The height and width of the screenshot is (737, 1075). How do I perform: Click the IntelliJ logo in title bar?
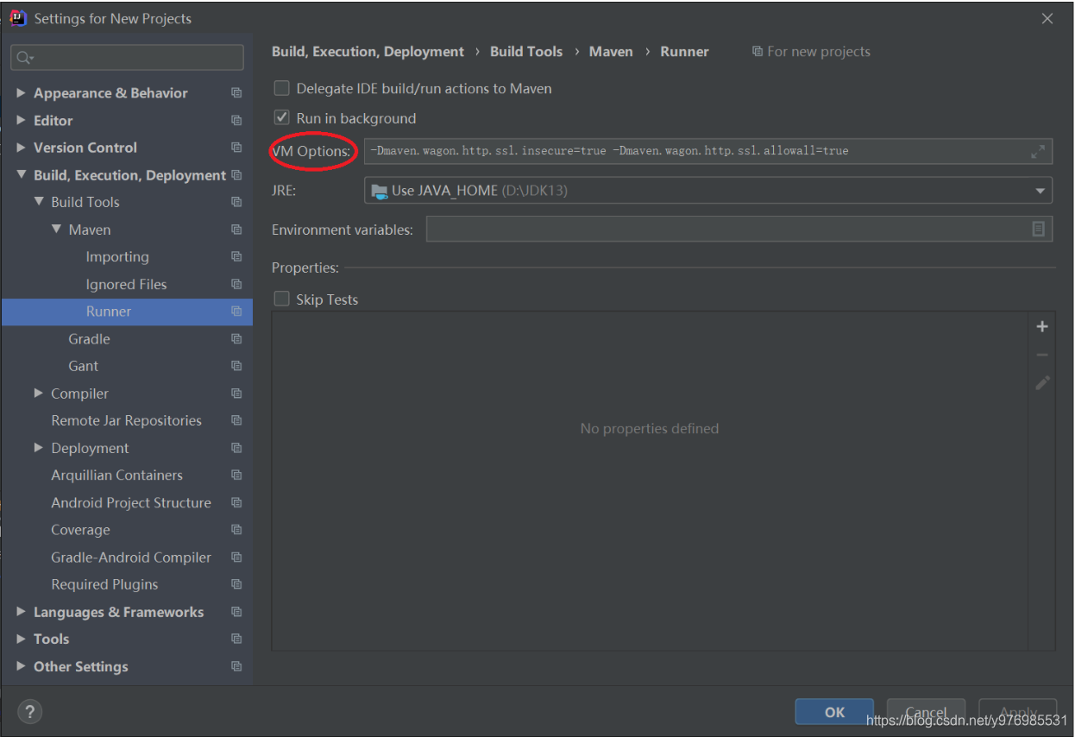pos(18,18)
